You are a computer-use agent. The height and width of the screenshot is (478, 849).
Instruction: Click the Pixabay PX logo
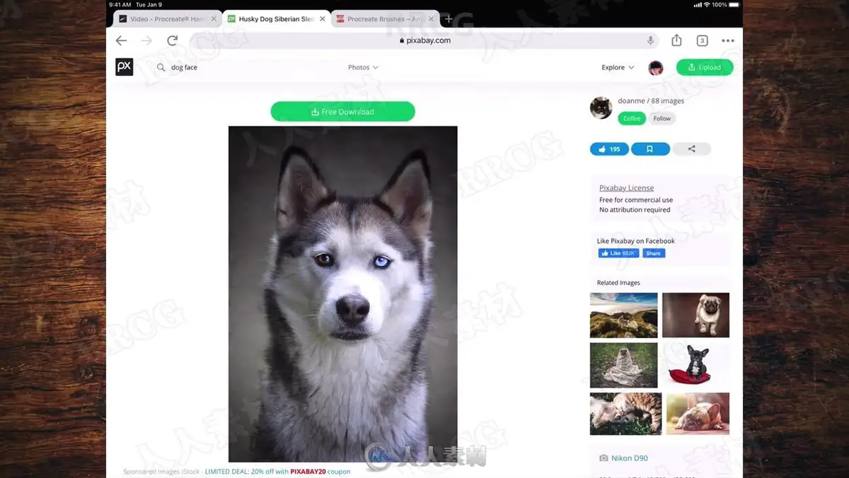pos(124,67)
